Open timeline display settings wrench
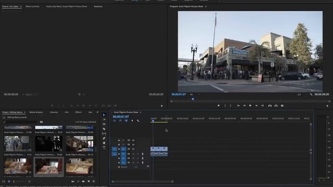Screen dimensions: 333x187 [138, 121]
